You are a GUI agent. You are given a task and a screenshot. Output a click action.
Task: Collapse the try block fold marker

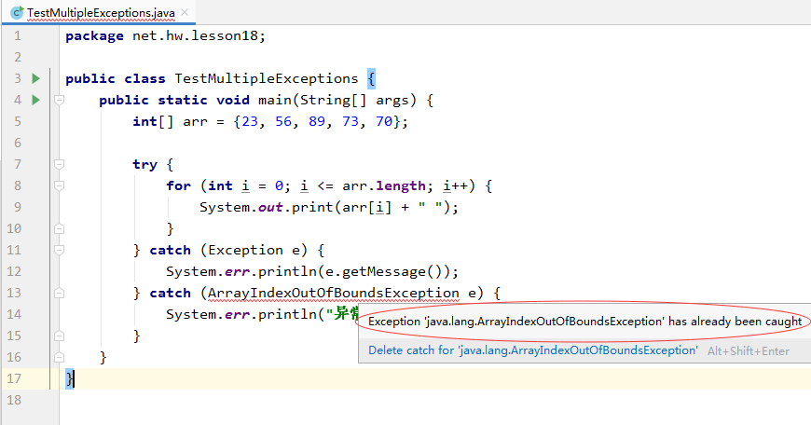click(x=59, y=164)
